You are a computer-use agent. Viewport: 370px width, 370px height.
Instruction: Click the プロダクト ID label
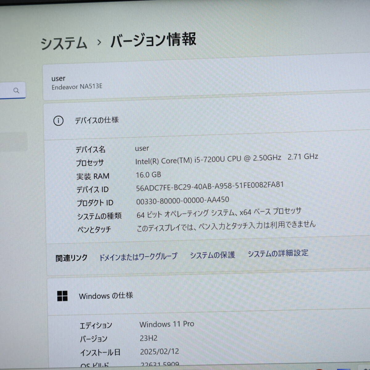click(95, 203)
